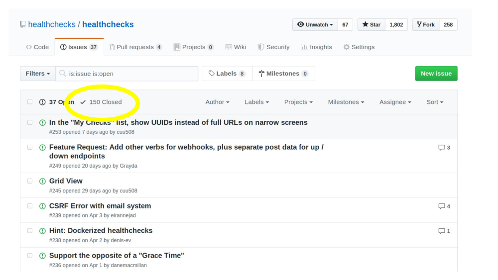Viewport: 498px width, 280px height.
Task: Click the green New issue button
Action: [x=436, y=74]
